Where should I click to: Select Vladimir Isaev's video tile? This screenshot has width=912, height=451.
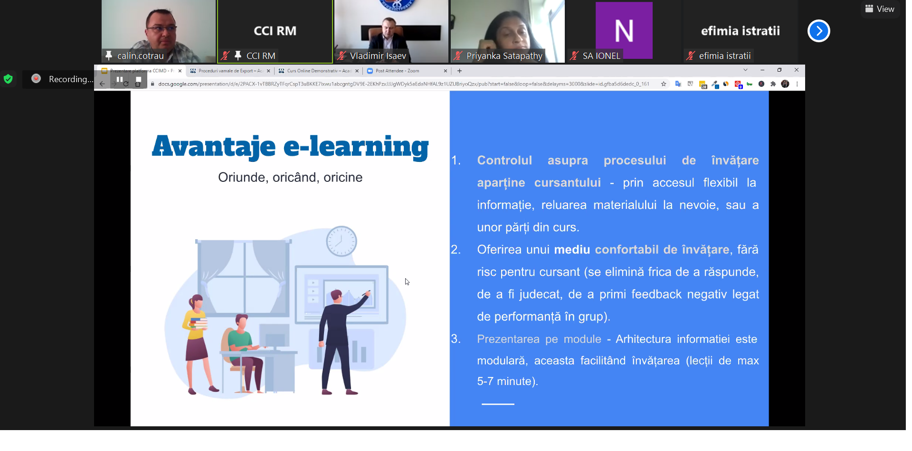point(391,31)
